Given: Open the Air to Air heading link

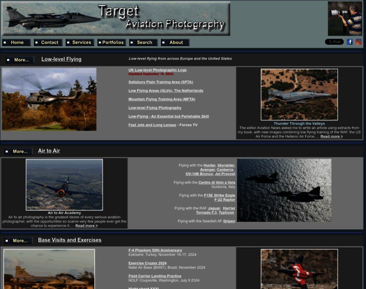Looking at the screenshot, I should (x=49, y=151).
